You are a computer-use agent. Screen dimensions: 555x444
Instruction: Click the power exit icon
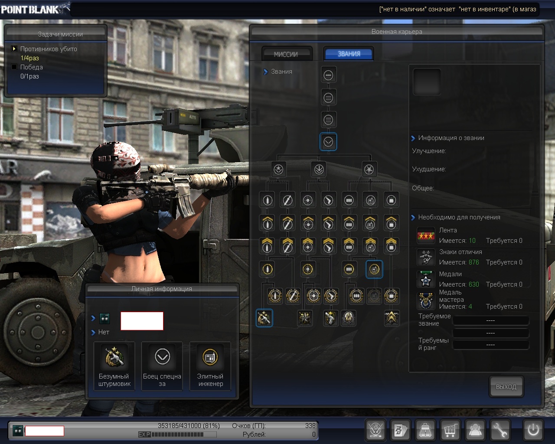(533, 430)
